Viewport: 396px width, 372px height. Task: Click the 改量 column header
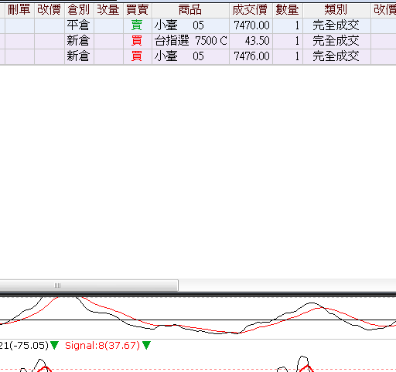pyautogui.click(x=108, y=10)
